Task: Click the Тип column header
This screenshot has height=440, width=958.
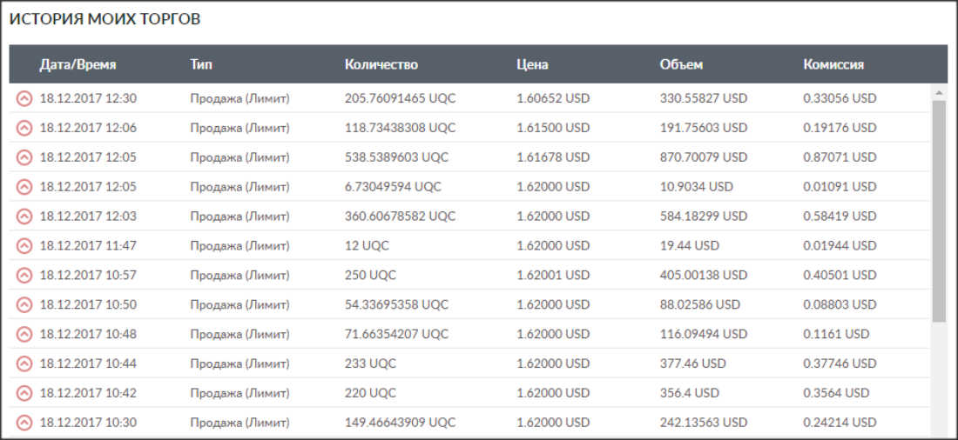Action: coord(202,64)
